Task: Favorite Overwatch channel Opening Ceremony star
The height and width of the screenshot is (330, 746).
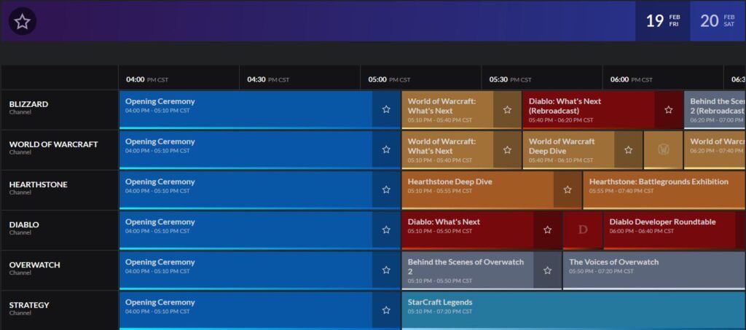Action: 386,270
